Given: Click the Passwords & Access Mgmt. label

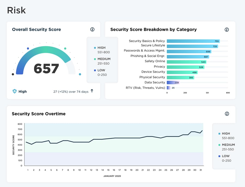Looking at the screenshot, I should 144,50.
